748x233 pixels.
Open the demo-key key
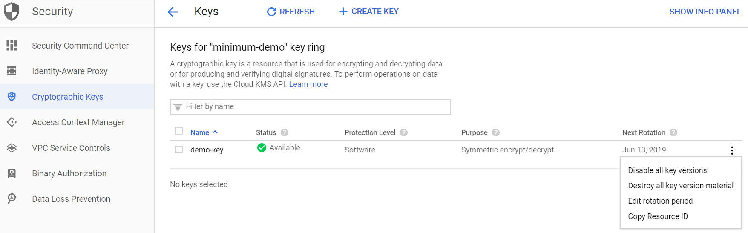point(207,150)
